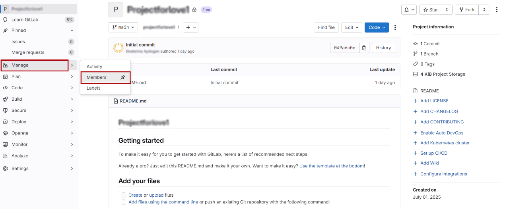Expand the Secure chevron arrow

pos(72,110)
